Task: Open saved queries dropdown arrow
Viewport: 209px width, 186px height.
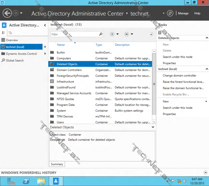Action: pyautogui.click(x=132, y=34)
